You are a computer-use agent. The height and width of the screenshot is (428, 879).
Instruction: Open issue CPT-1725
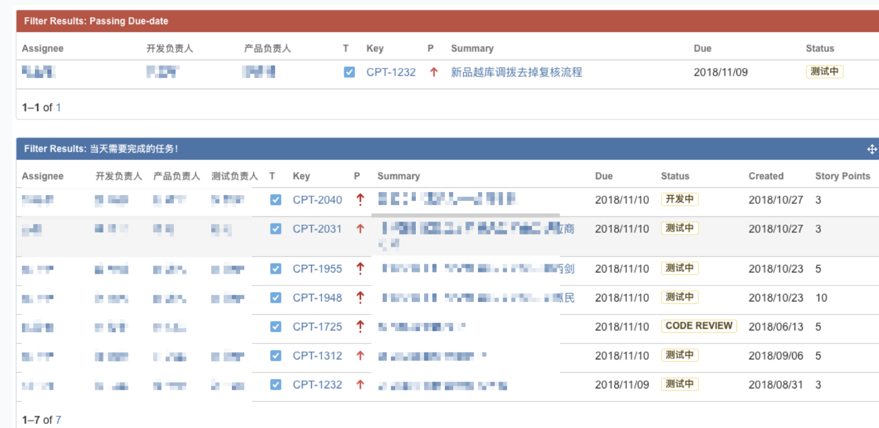[x=317, y=326]
